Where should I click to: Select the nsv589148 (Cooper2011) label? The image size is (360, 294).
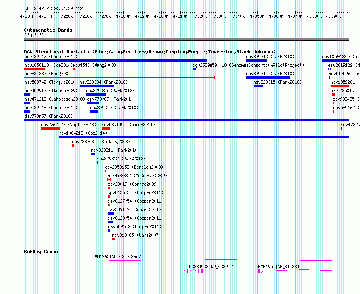pyautogui.click(x=51, y=108)
